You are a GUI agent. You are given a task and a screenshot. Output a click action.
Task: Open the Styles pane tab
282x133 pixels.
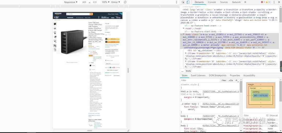[x=184, y=75]
